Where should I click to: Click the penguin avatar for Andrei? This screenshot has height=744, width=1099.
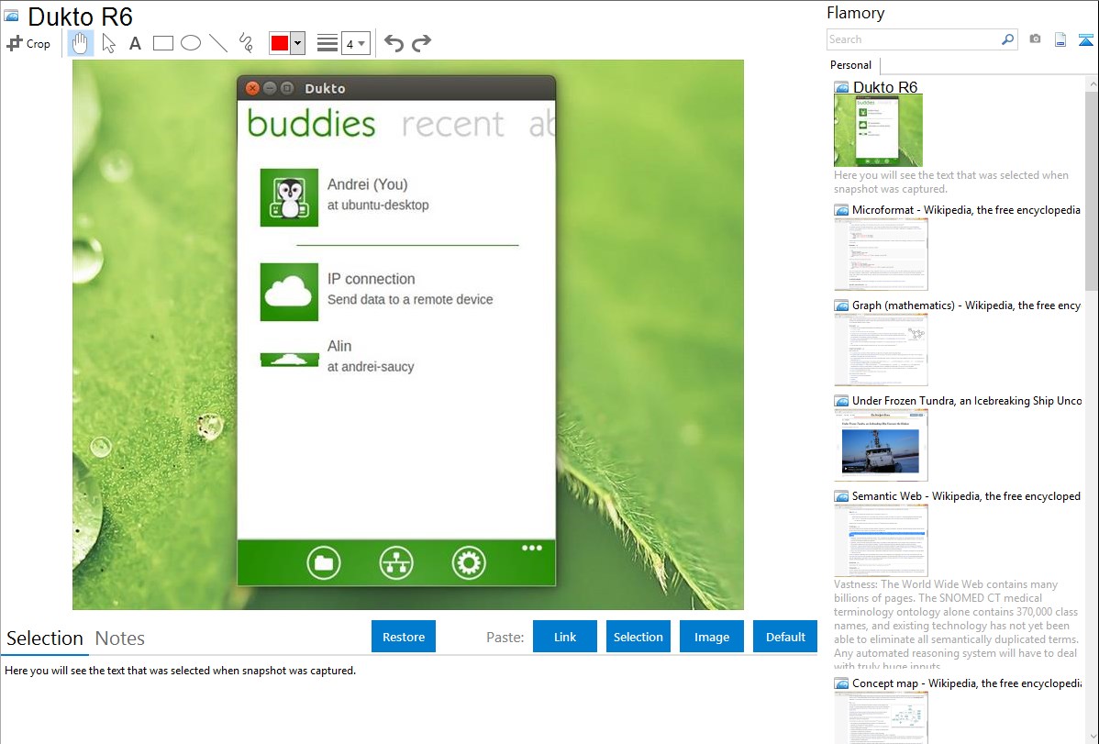pyautogui.click(x=289, y=197)
